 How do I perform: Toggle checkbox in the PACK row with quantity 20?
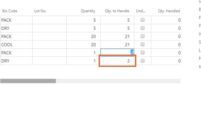pyautogui.click(x=143, y=36)
